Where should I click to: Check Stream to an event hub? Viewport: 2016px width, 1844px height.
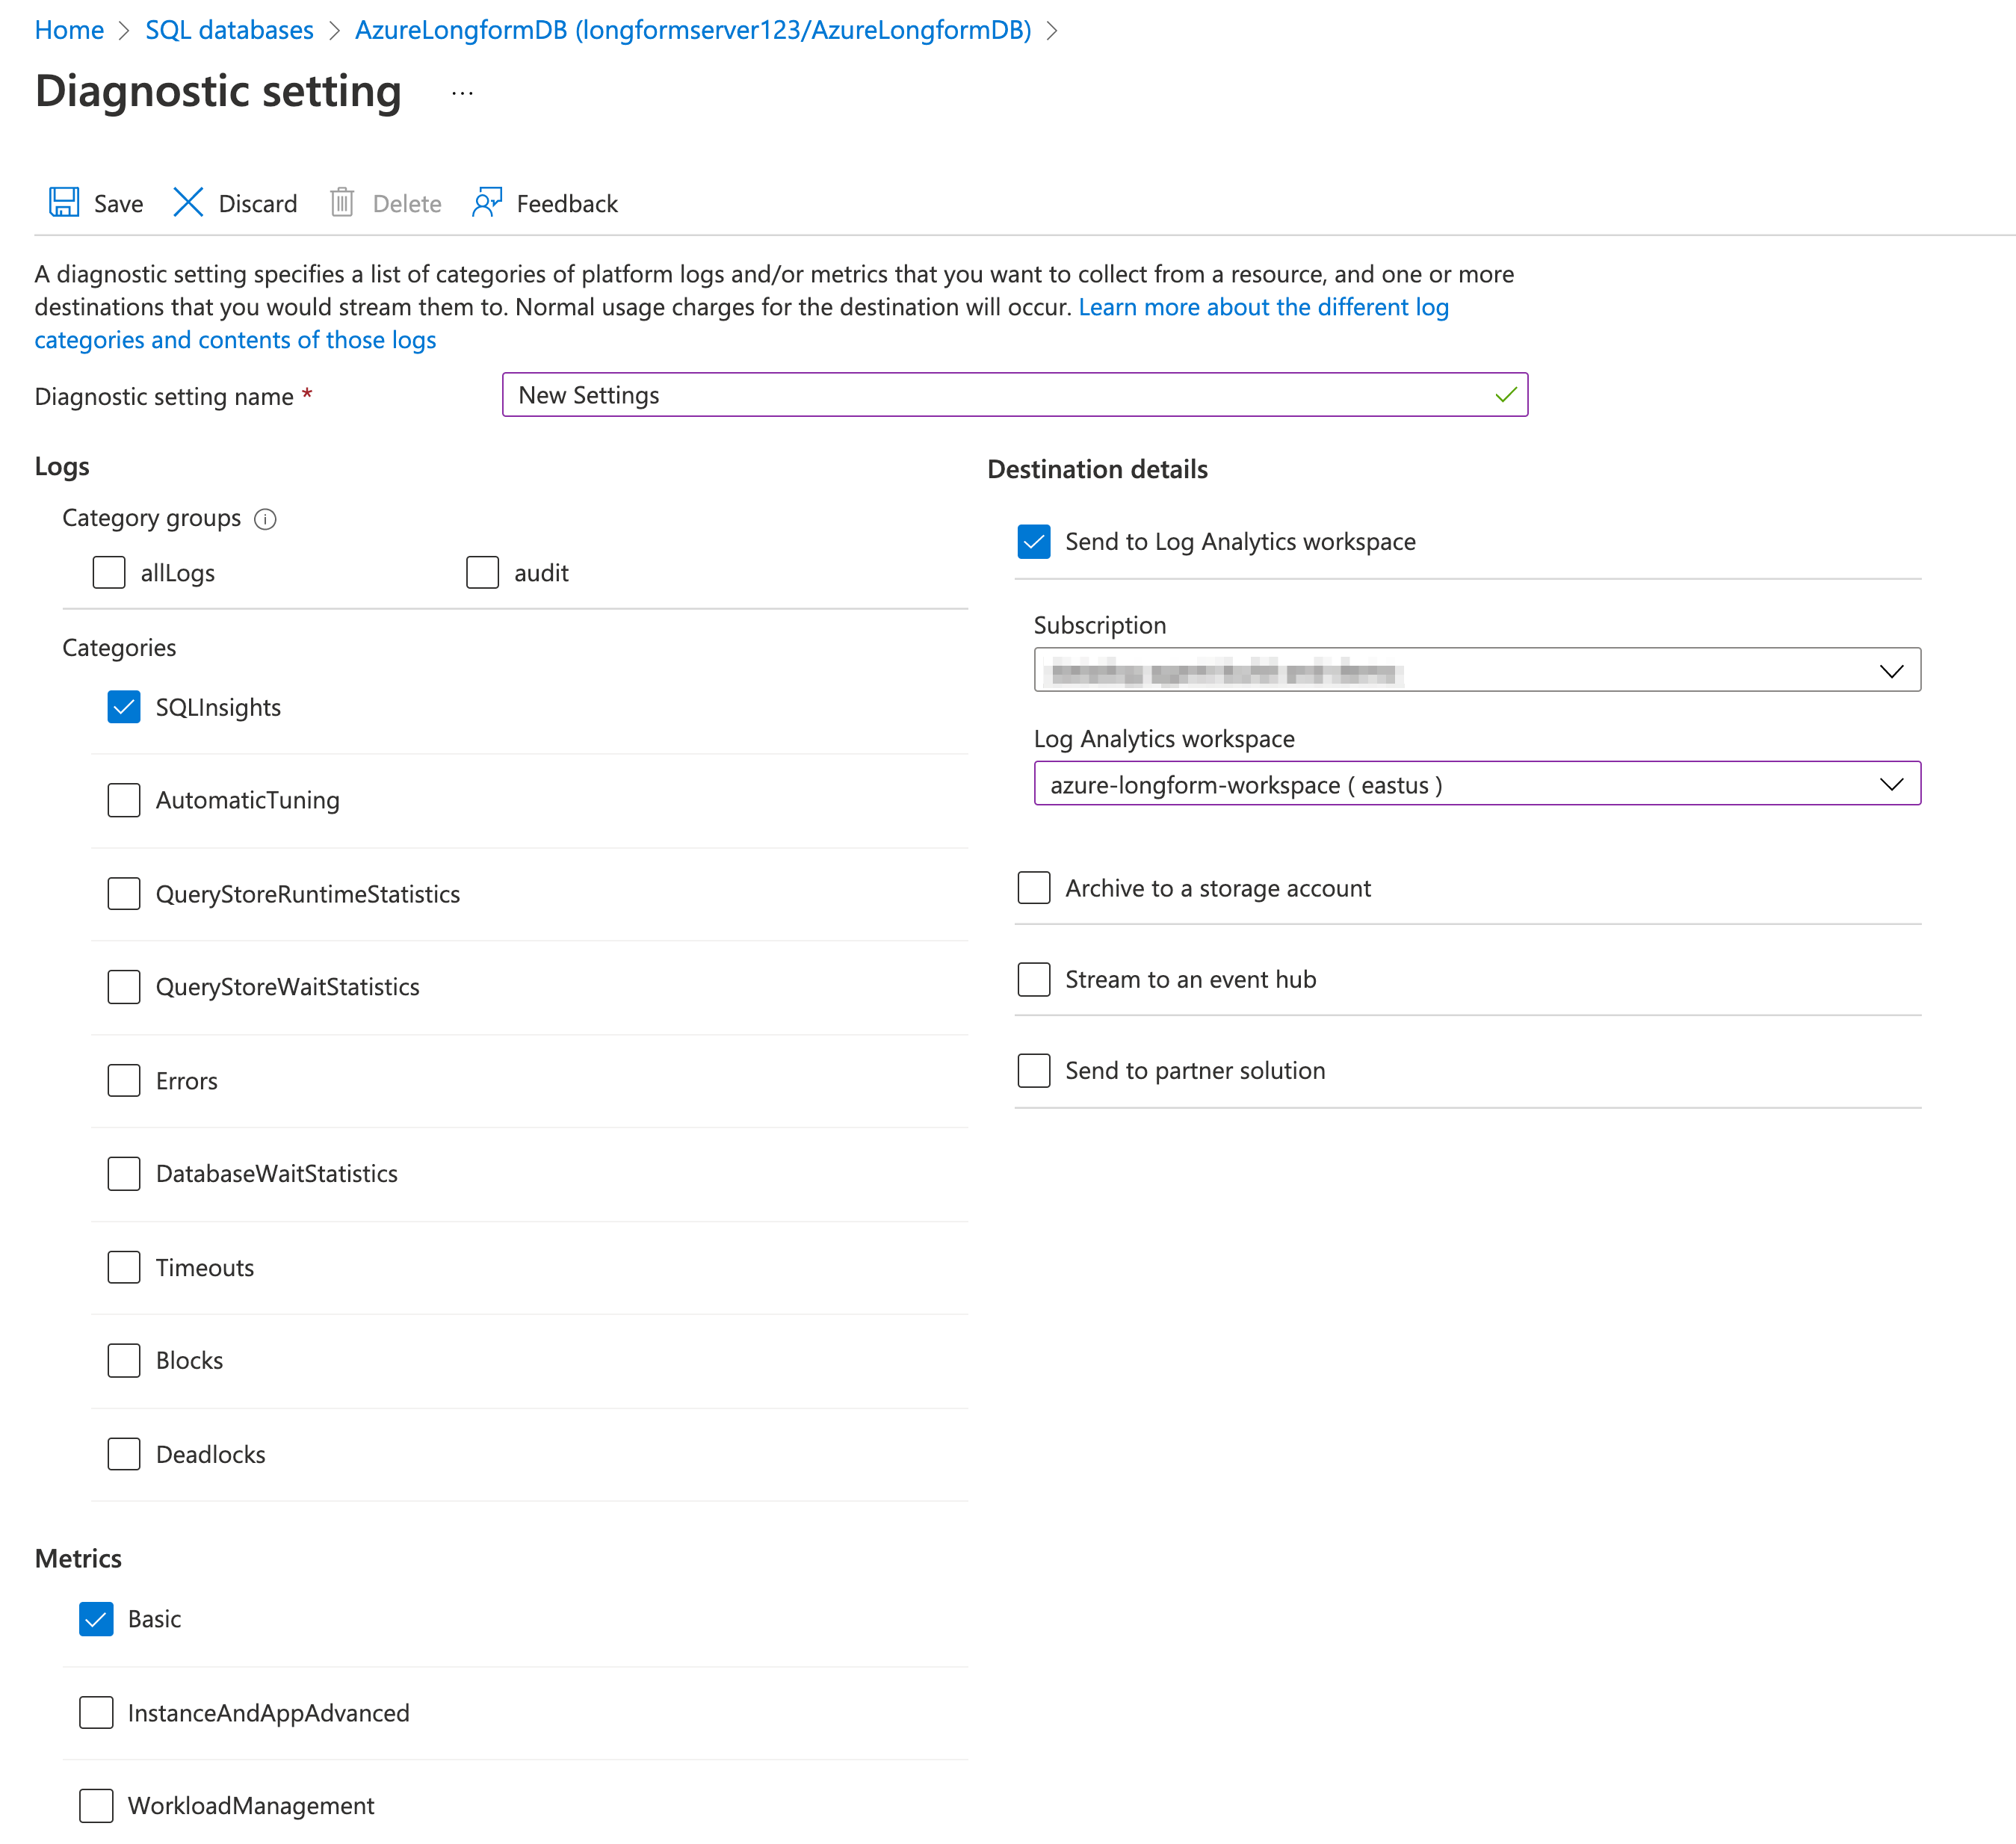click(x=1033, y=979)
